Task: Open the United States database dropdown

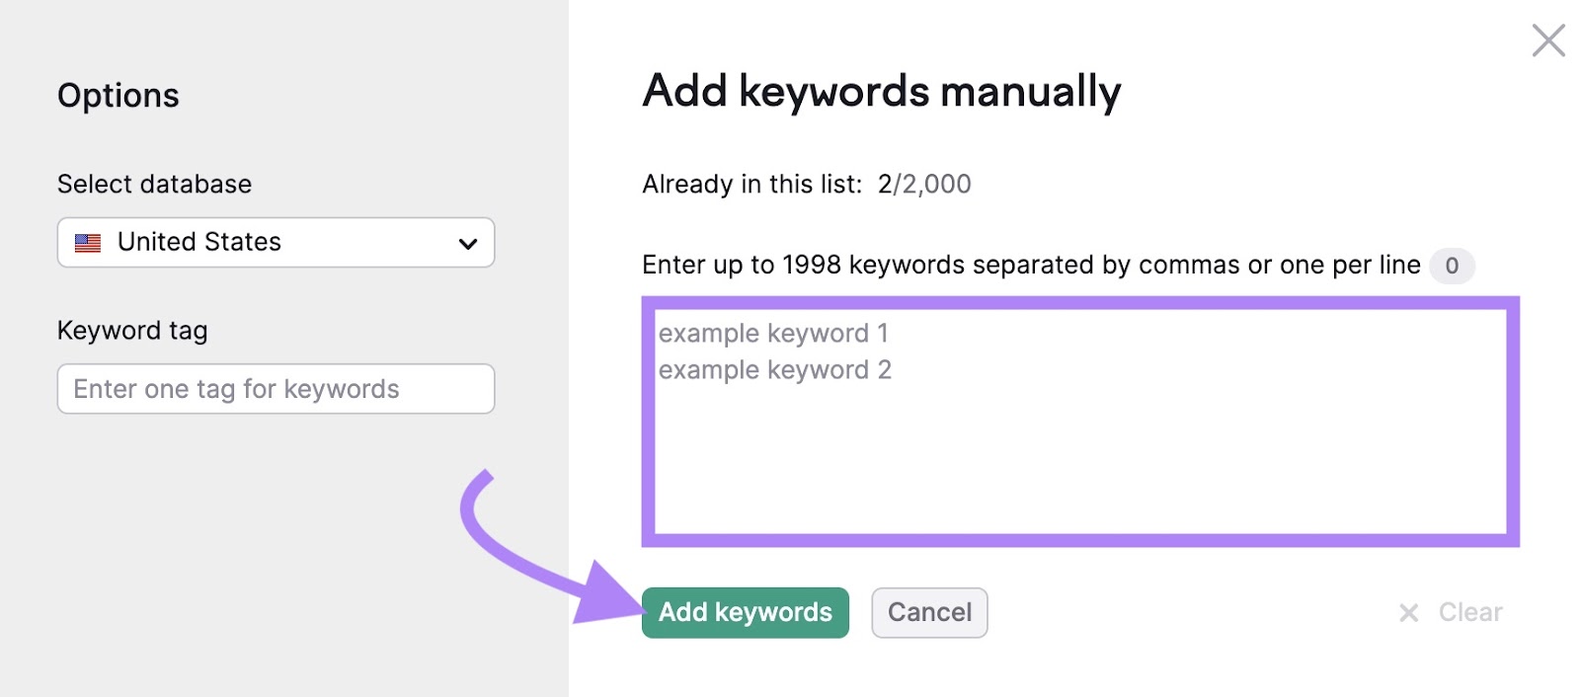Action: click(x=276, y=242)
